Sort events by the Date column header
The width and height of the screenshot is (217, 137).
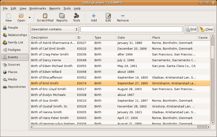click(133, 37)
